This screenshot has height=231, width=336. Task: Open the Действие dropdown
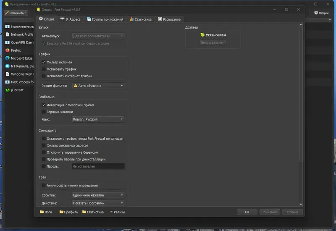point(98,203)
